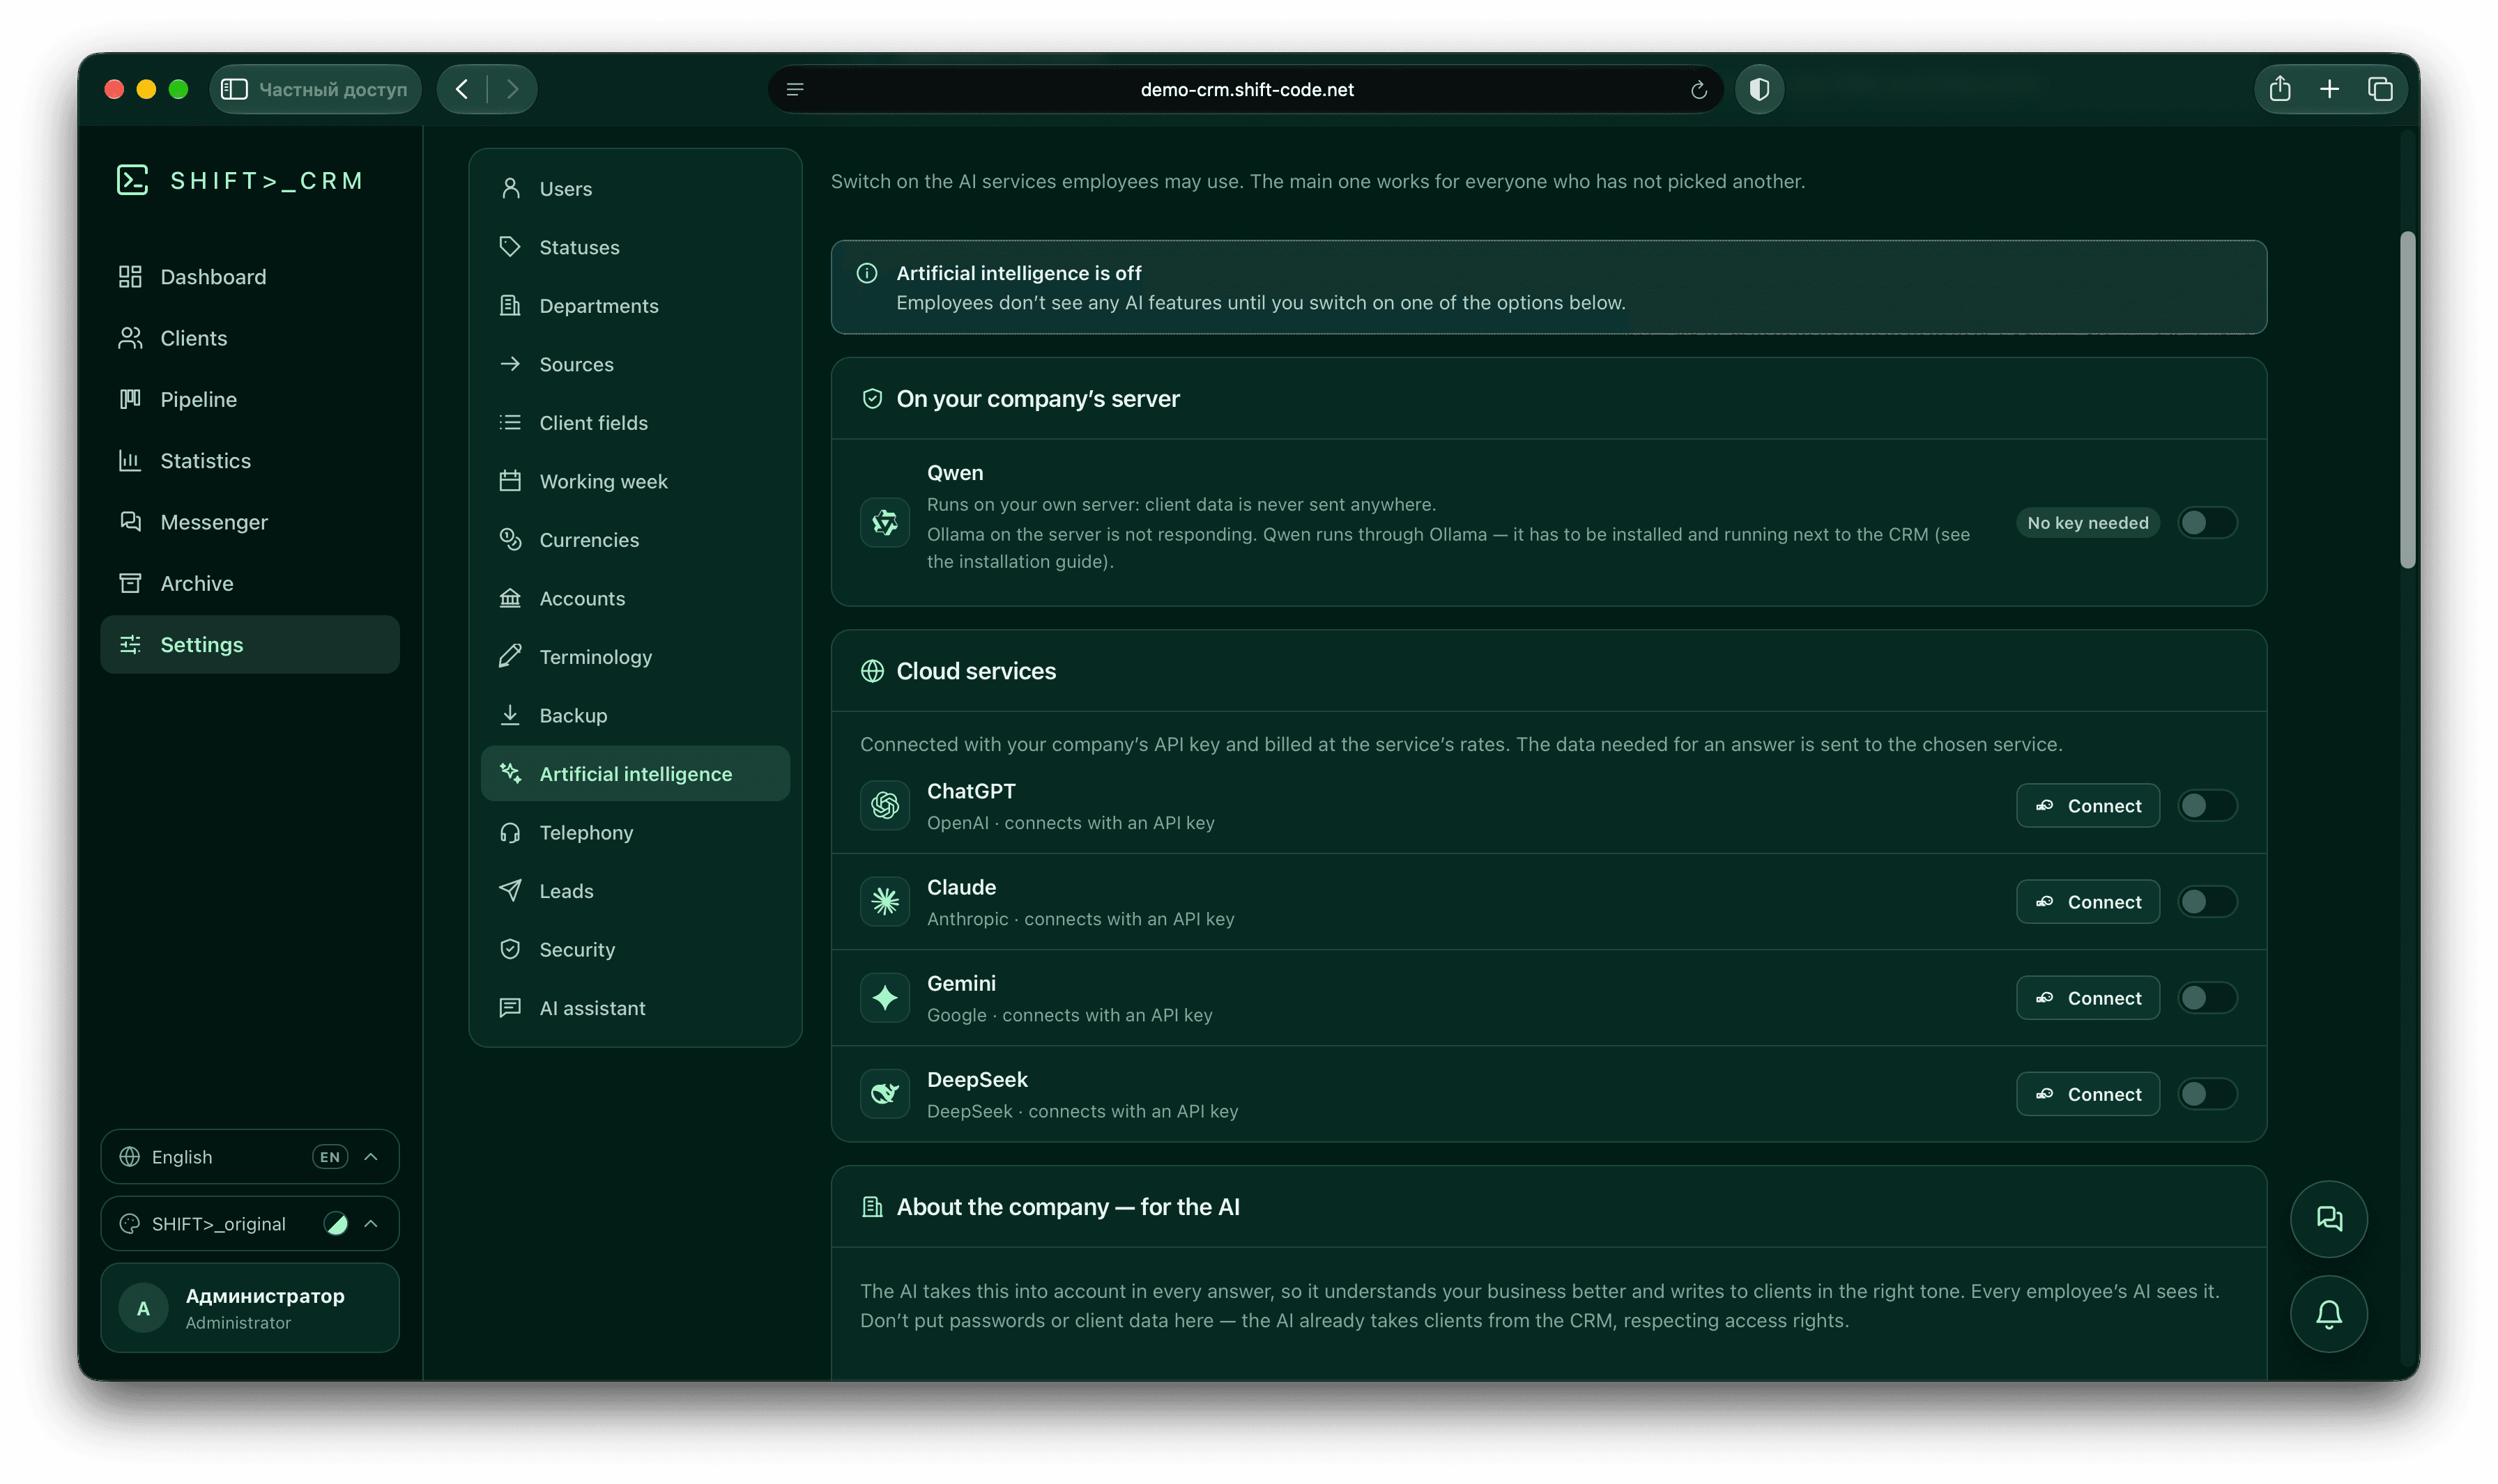The image size is (2498, 1484).
Task: Open the Dashboard section
Action: click(x=249, y=276)
